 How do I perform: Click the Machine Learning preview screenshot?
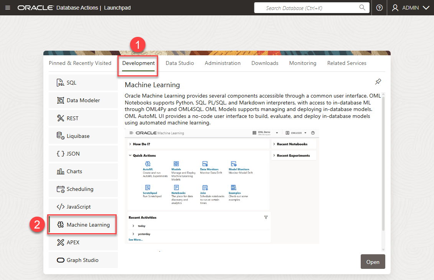(222, 186)
